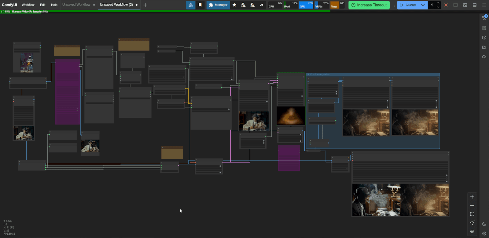The width and height of the screenshot is (489, 238).
Task: Click the arrow select mode icon
Action: tap(472, 223)
